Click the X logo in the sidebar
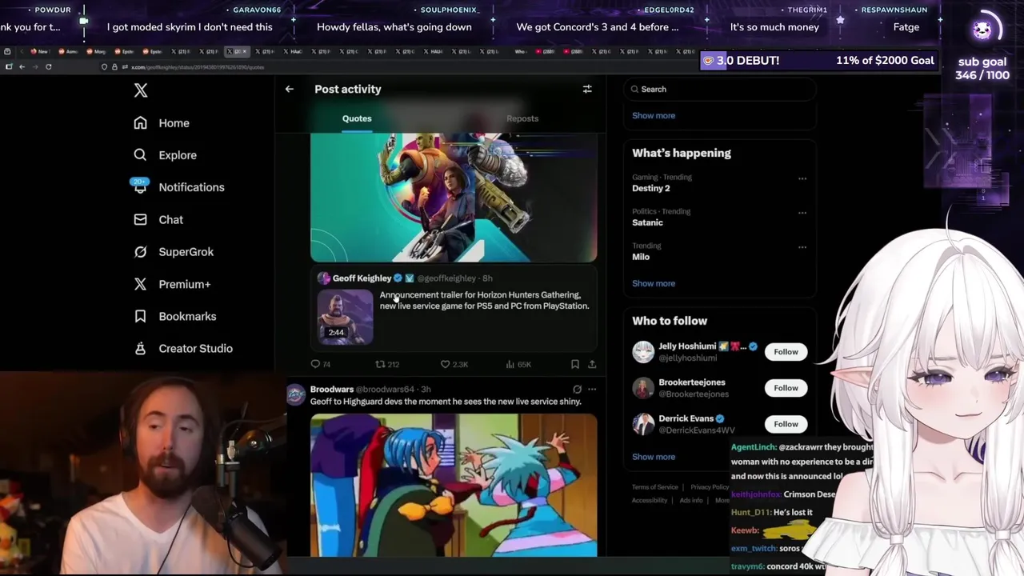The image size is (1024, 576). click(x=141, y=90)
